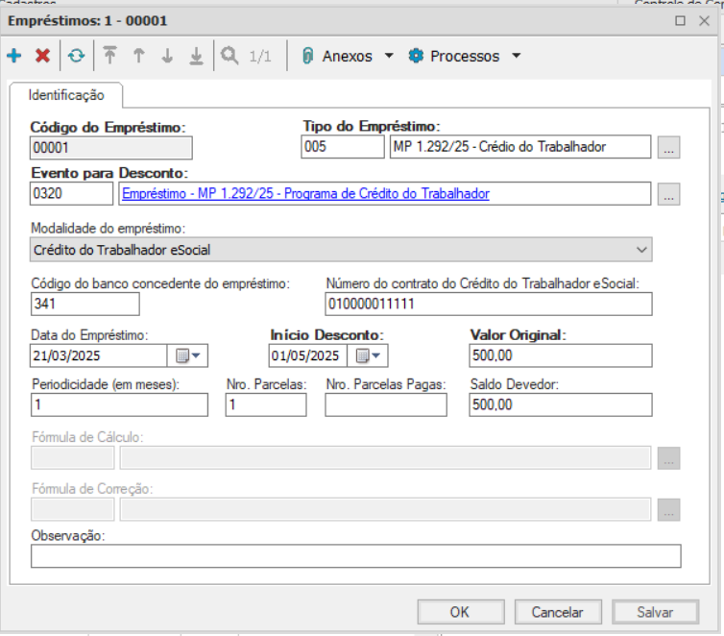724x636 pixels.
Task: Click the Valor Original field
Action: (561, 355)
